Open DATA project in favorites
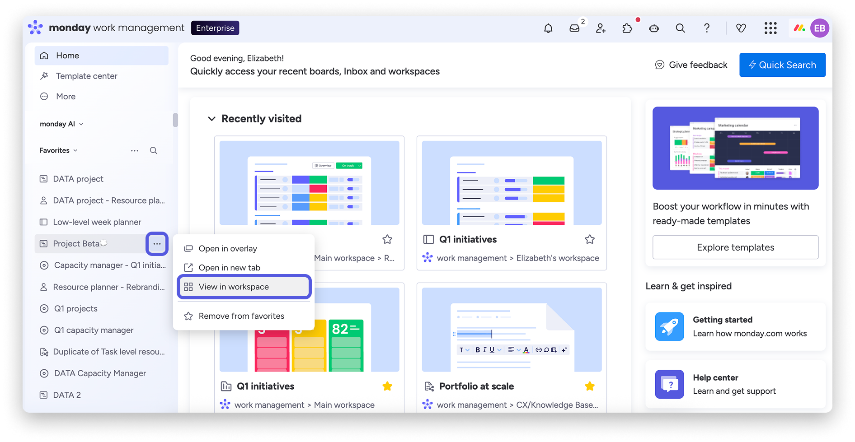This screenshot has height=442, width=855. point(102,179)
